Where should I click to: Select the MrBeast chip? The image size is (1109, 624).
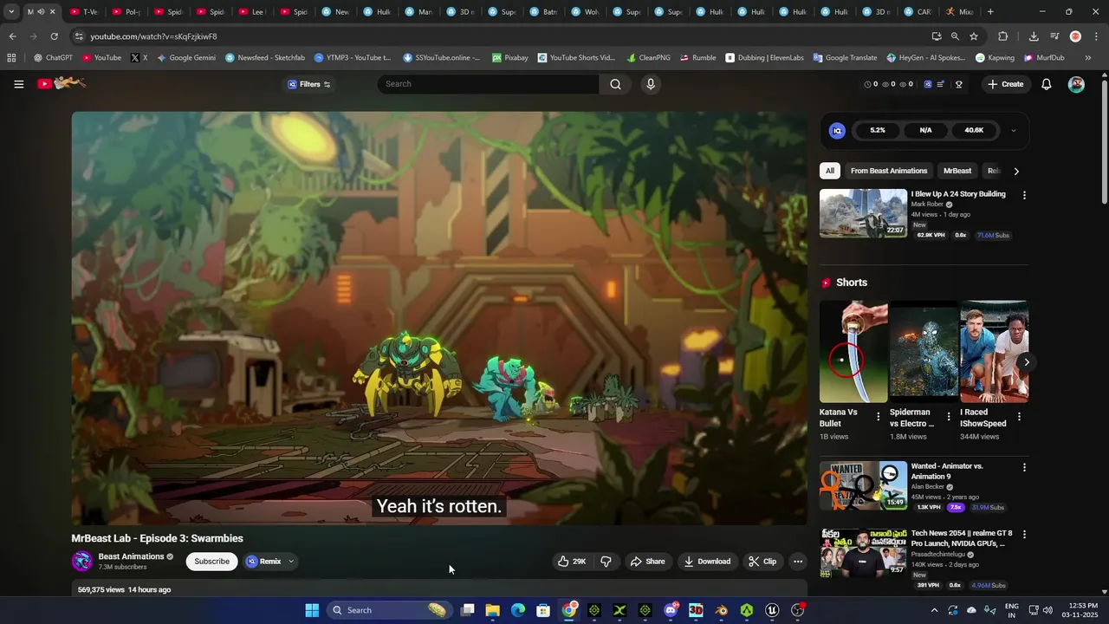[957, 171]
